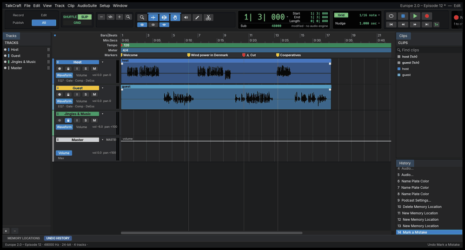Click the 1x playback speed button
The image size is (465, 250).
coord(436,24)
